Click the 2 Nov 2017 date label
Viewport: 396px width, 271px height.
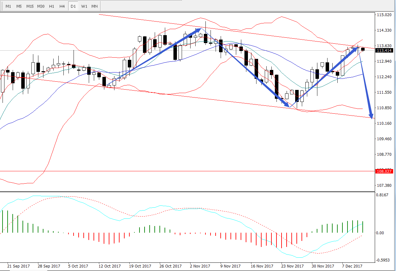coord(200,266)
